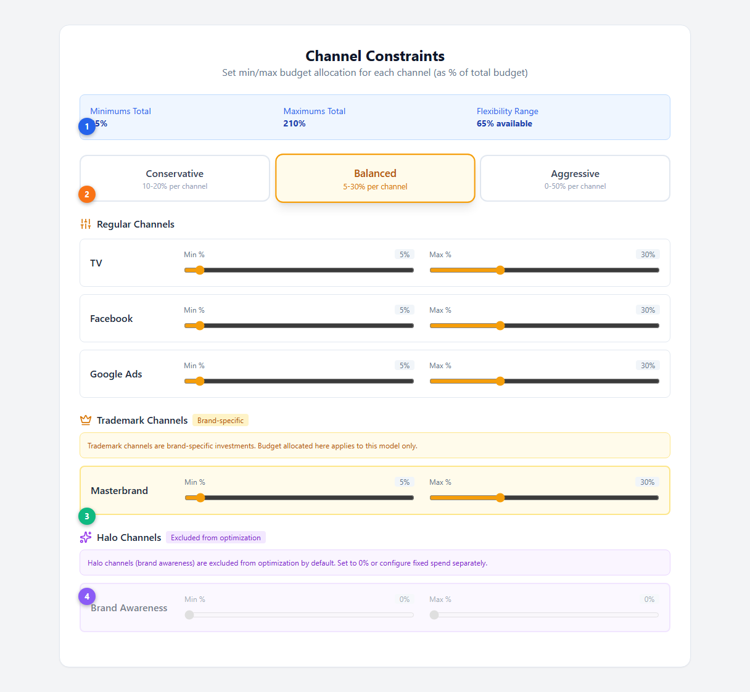Click the Masterbrand channel label
The image size is (750, 692).
click(x=119, y=490)
